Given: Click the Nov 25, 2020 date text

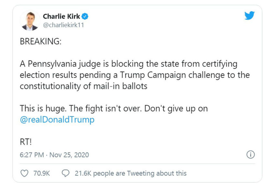Looking at the screenshot, I should pyautogui.click(x=69, y=155).
